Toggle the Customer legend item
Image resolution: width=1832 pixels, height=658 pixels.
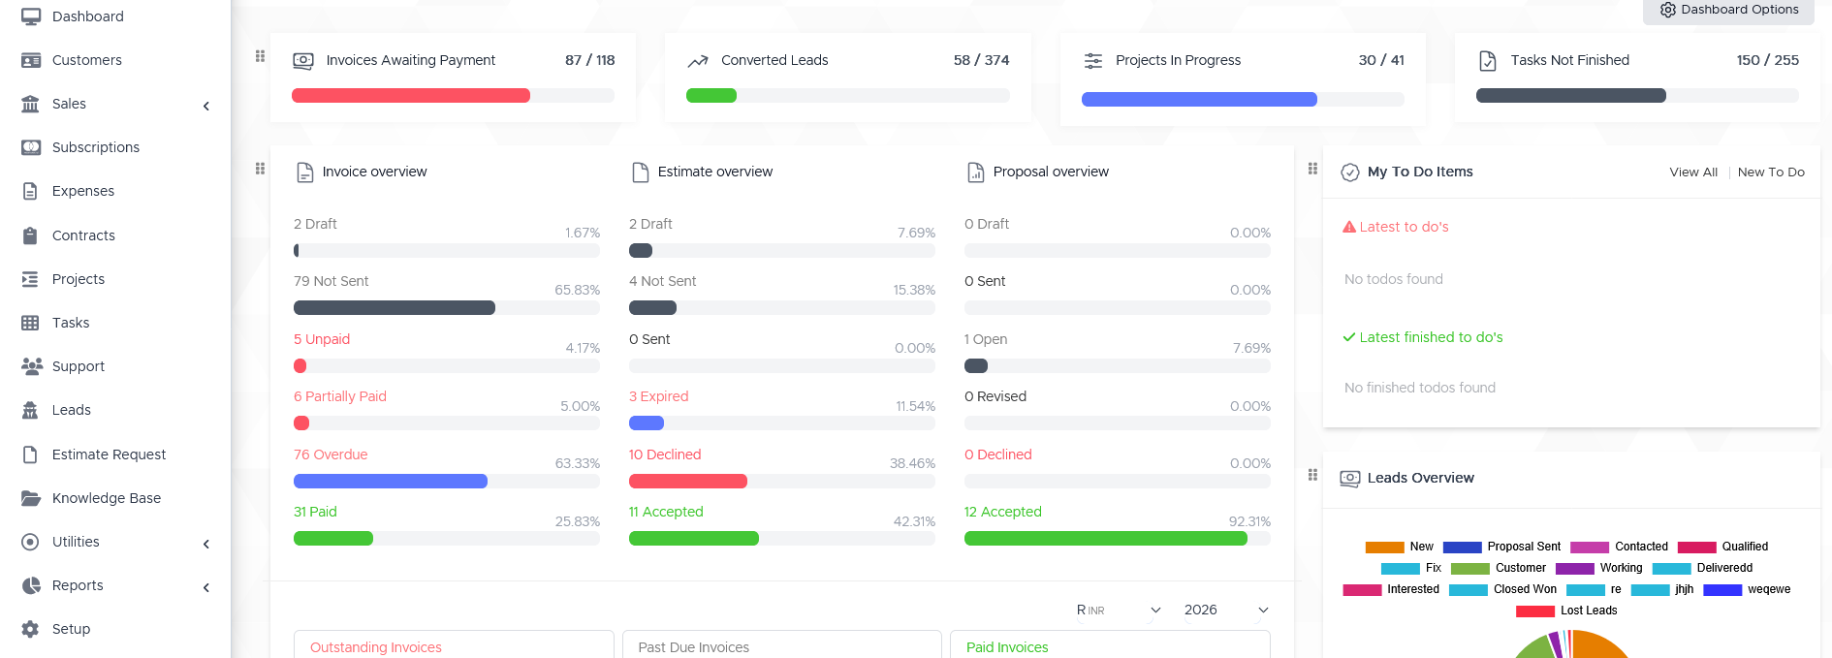click(1499, 568)
